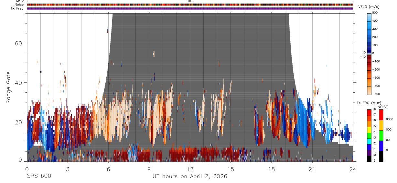Click the "151" CPID value
This screenshot has width=397, height=183.
190,1
